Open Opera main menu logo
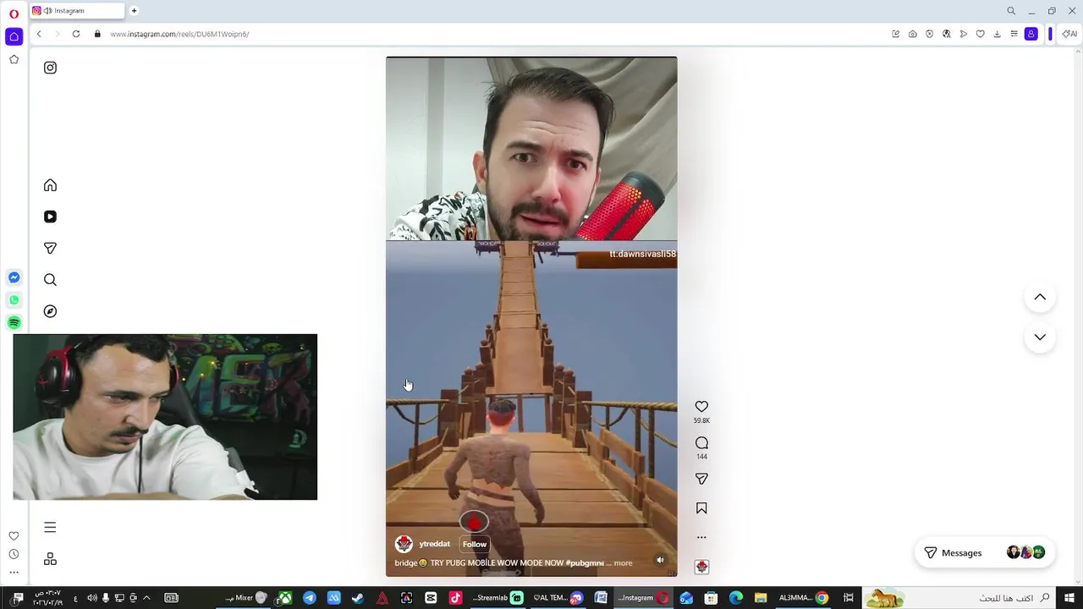1083x609 pixels. 14,14
